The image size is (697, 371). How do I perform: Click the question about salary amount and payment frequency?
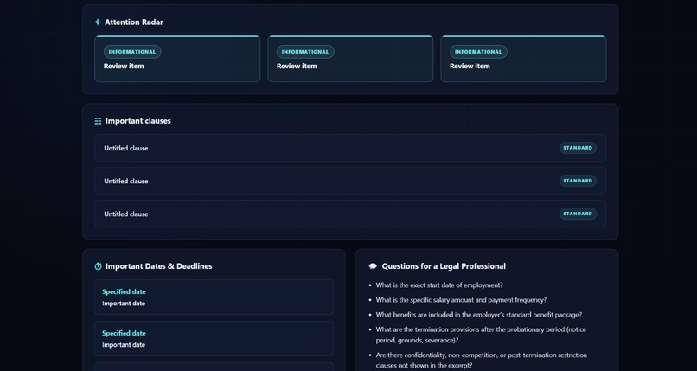(x=461, y=300)
